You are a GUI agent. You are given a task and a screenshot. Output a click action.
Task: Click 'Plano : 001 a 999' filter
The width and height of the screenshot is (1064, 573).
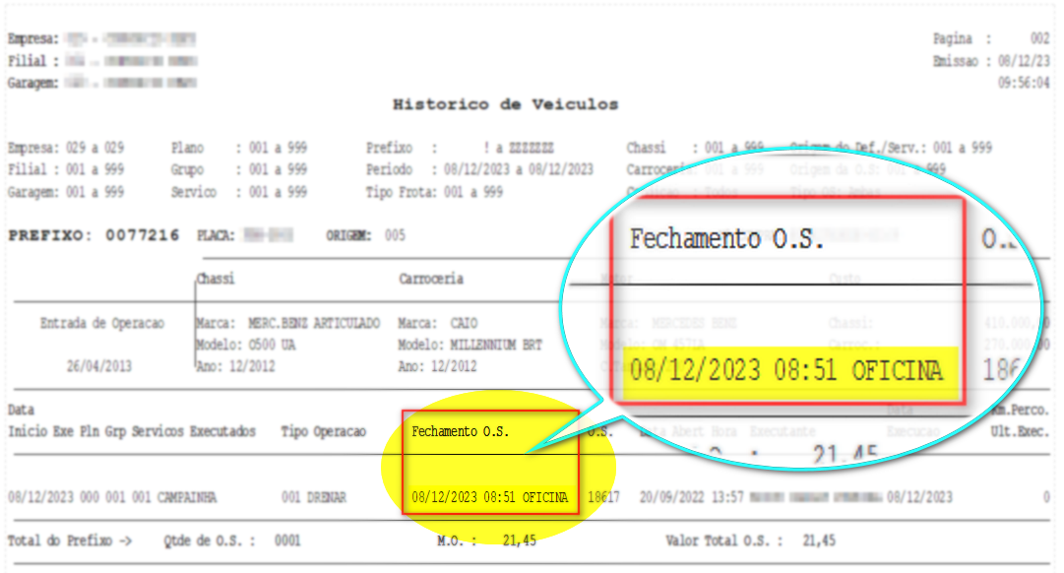pos(239,148)
